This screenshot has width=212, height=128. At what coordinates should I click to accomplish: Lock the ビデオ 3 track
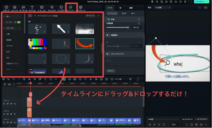[x=4, y=114]
